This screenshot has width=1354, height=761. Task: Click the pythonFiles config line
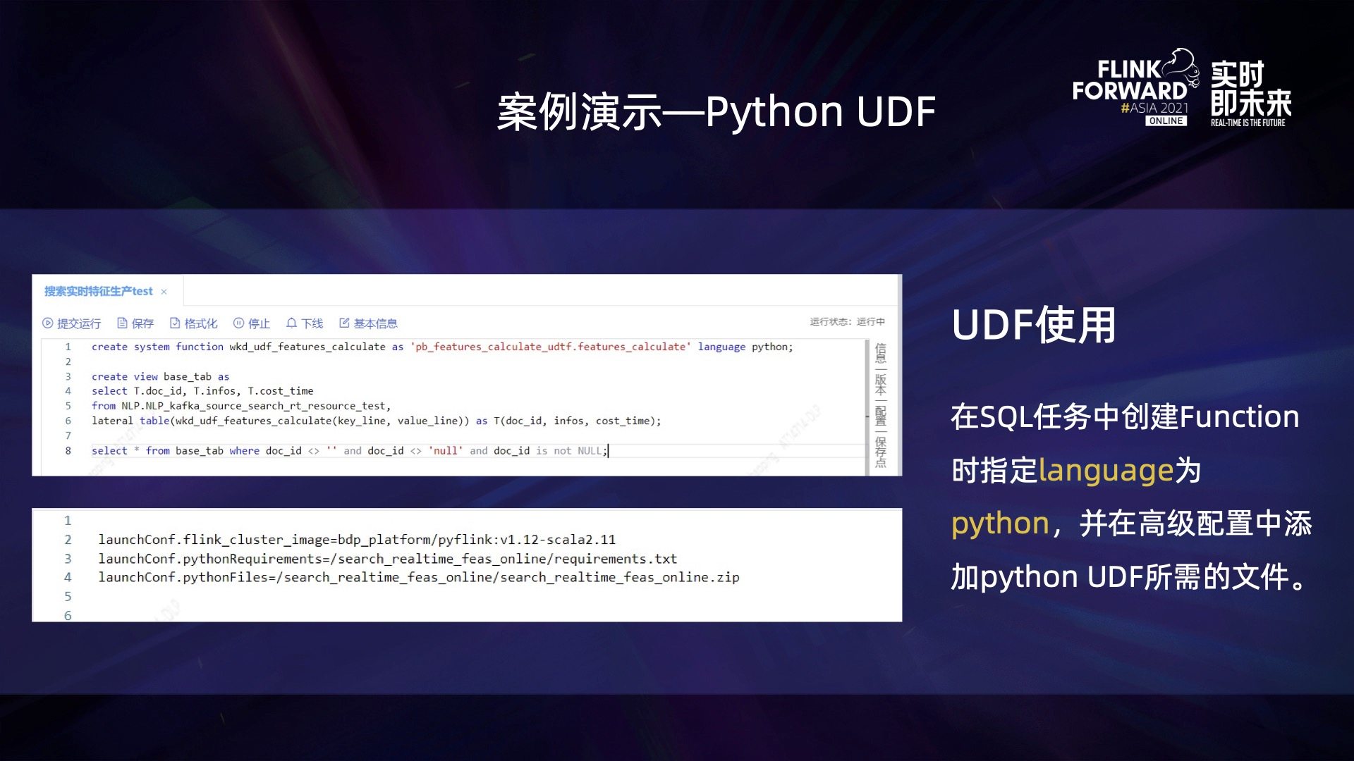[x=418, y=577]
